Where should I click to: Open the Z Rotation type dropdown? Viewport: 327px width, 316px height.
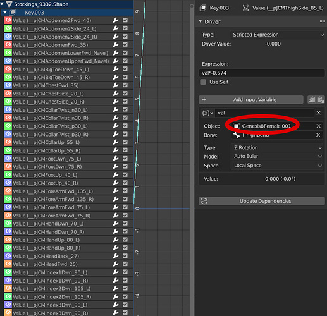tap(277, 147)
